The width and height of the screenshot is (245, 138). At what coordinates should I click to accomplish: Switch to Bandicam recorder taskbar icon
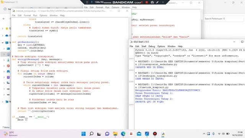click(155, 134)
